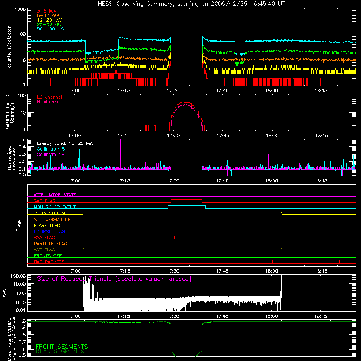Click the raised GAP FLAG step segment
361x361 pixels.
(x=186, y=199)
